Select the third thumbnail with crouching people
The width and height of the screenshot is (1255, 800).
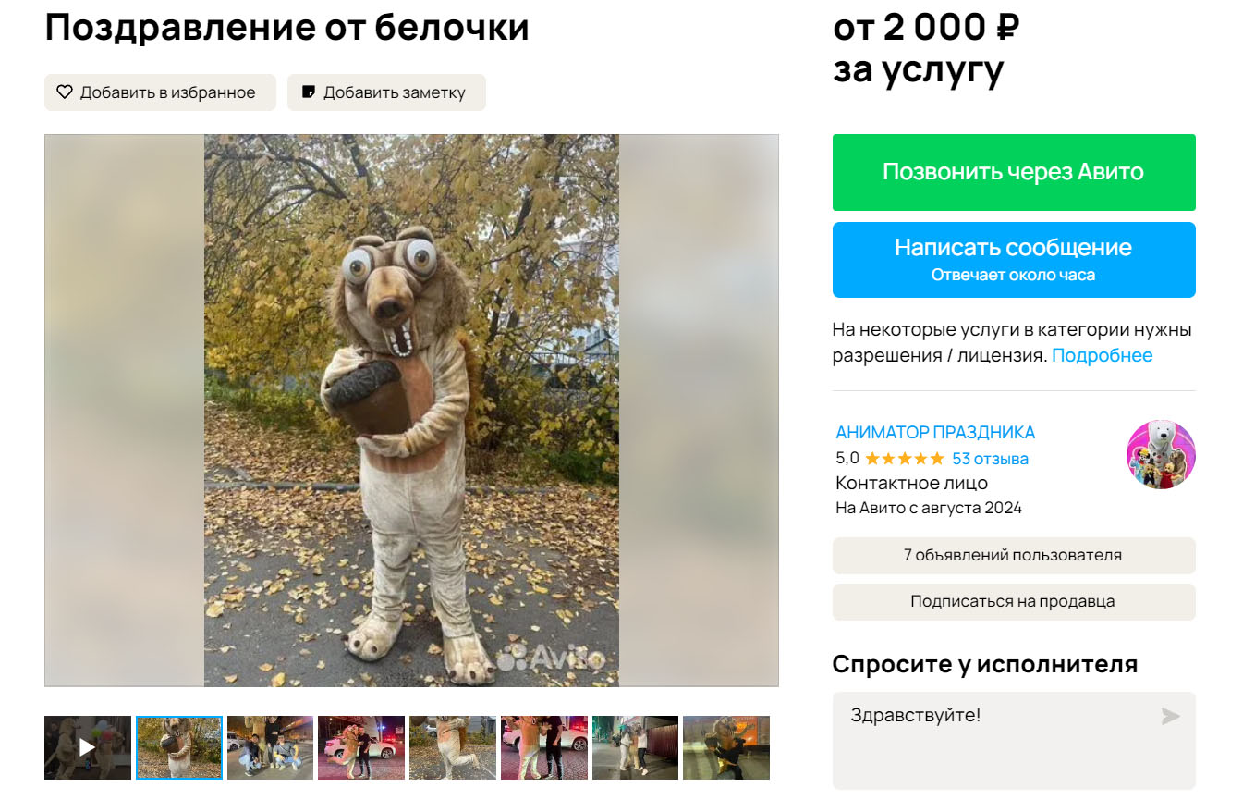(270, 747)
